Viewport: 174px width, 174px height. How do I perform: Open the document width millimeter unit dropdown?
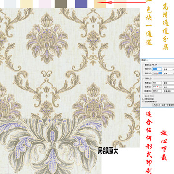[x=169, y=83]
